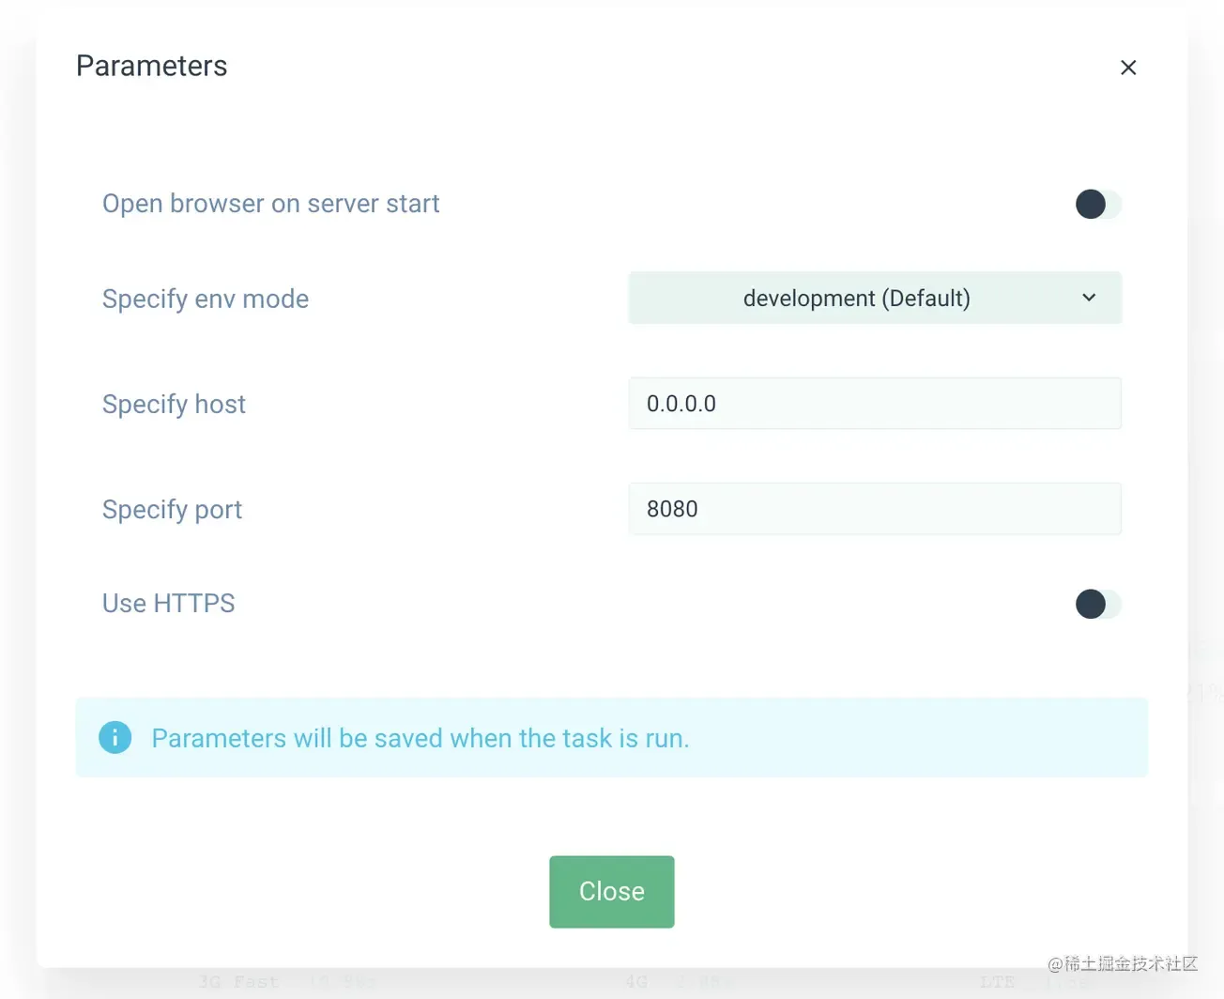Focus the Specify host field showing 0.0.0.0

click(x=874, y=404)
